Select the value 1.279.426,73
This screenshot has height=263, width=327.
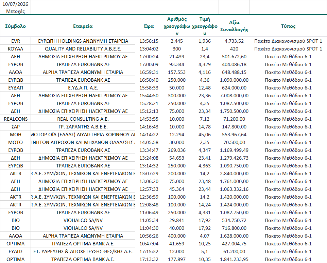point(234,158)
